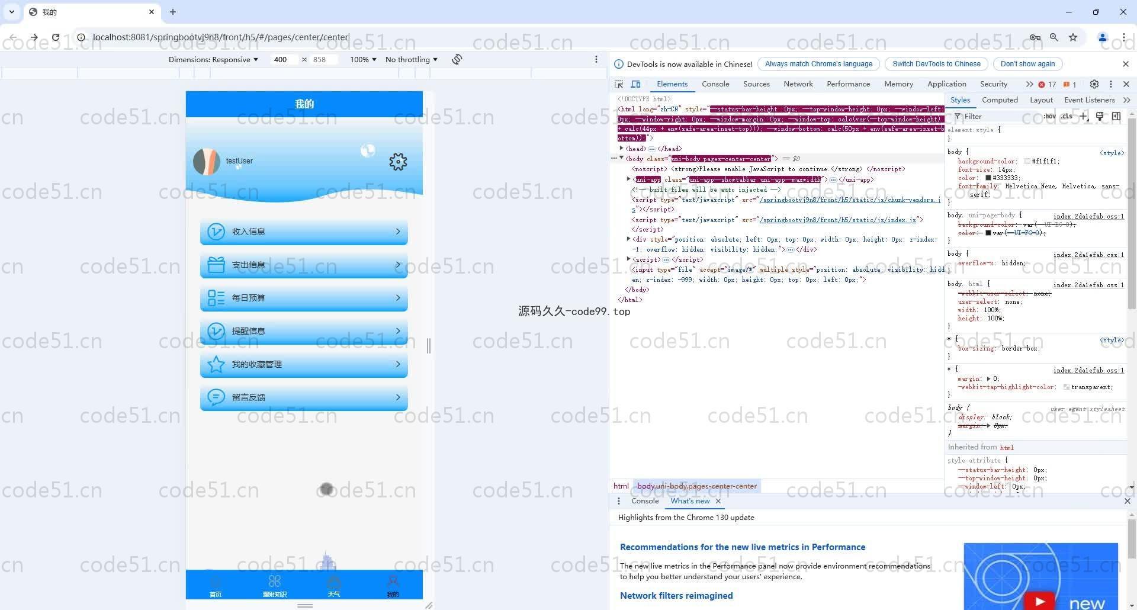Open the No throttling dropdown

pyautogui.click(x=412, y=59)
